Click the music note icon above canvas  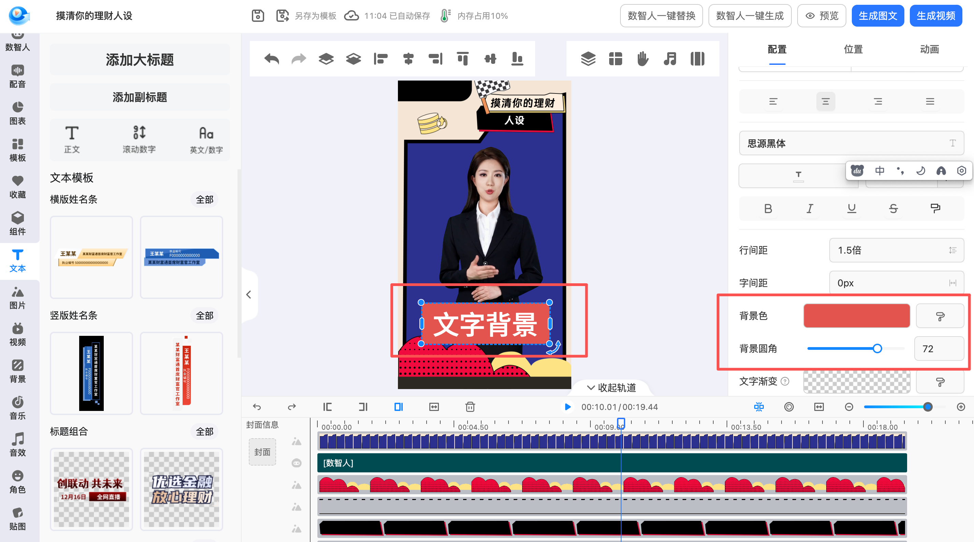point(670,59)
